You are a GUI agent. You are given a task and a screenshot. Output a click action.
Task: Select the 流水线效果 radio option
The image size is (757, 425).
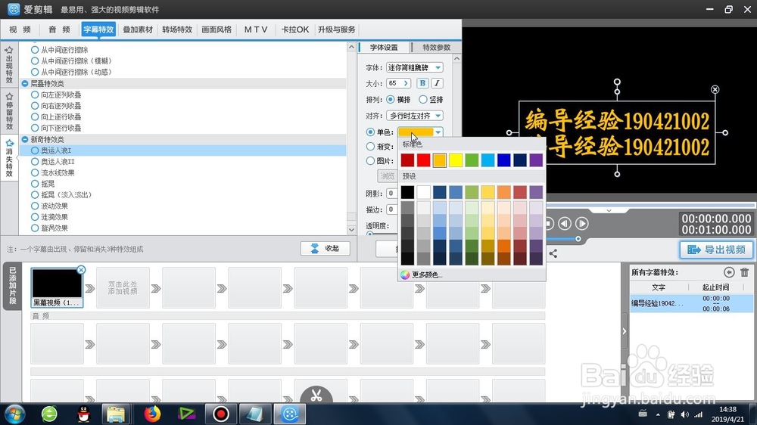pyautogui.click(x=35, y=172)
